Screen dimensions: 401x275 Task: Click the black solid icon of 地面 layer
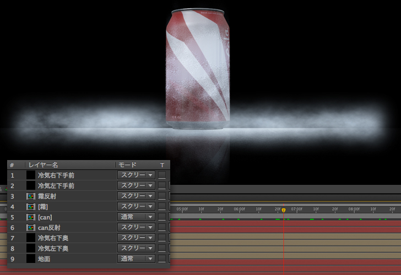point(31,258)
